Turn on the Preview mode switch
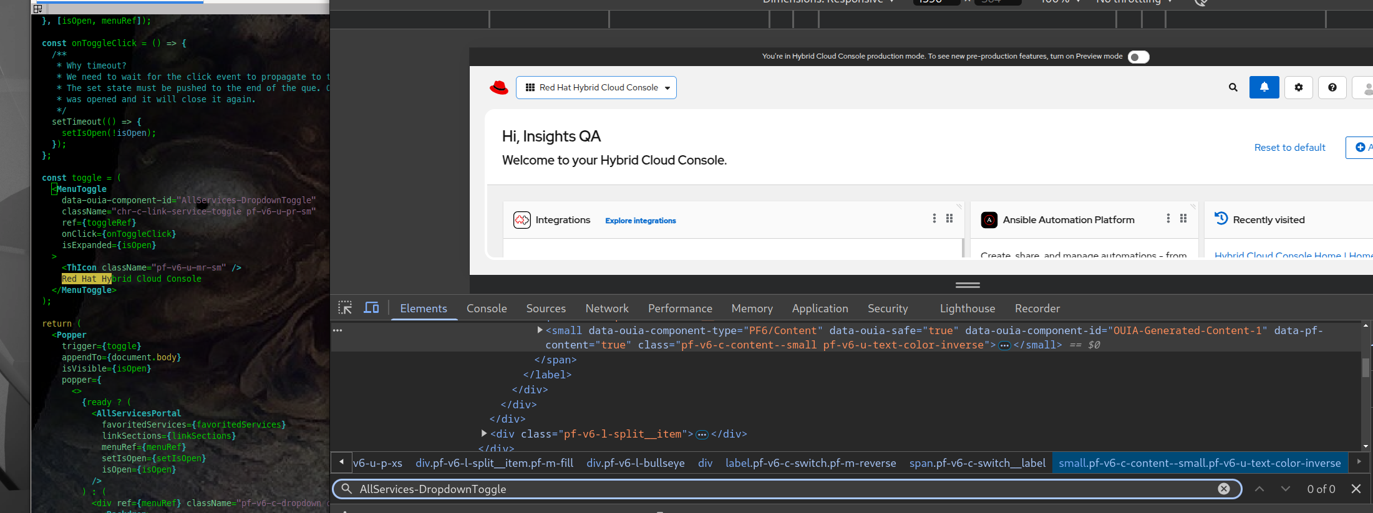Image resolution: width=1373 pixels, height=513 pixels. 1138,57
